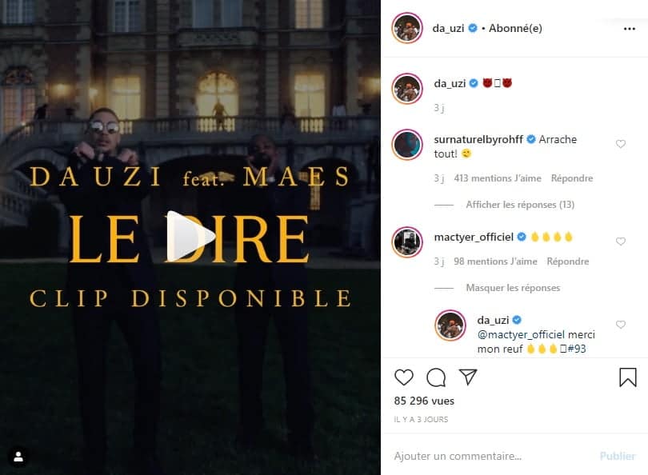
Task: Share the post via paper plane icon
Action: pyautogui.click(x=468, y=377)
